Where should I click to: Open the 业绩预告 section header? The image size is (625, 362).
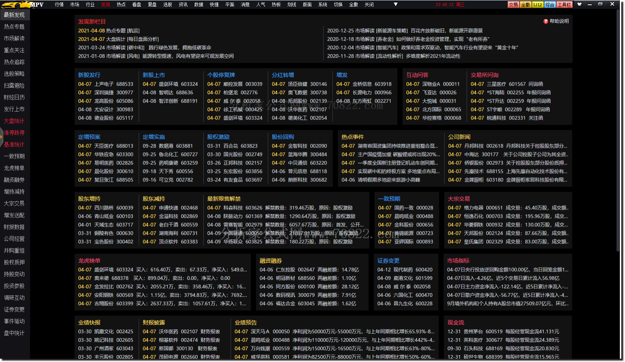click(246, 323)
